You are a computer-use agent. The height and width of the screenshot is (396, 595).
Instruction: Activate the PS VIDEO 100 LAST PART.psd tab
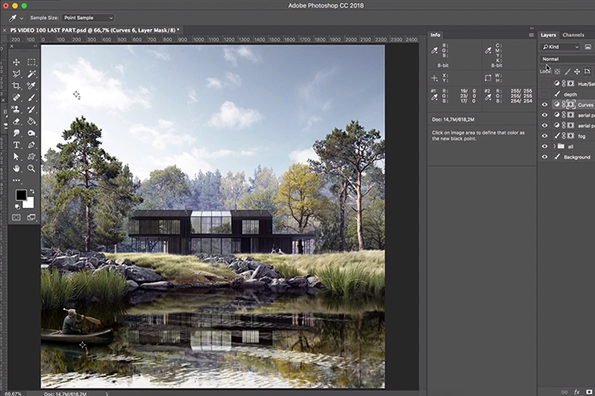(x=95, y=30)
